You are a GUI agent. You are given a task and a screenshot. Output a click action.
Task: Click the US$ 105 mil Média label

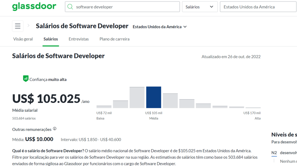point(154,116)
